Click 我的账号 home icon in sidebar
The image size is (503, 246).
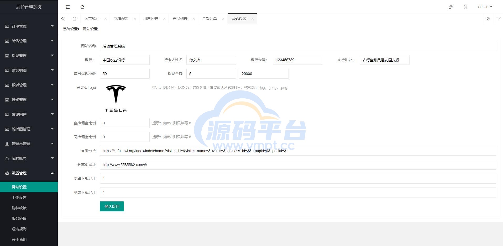(7, 158)
